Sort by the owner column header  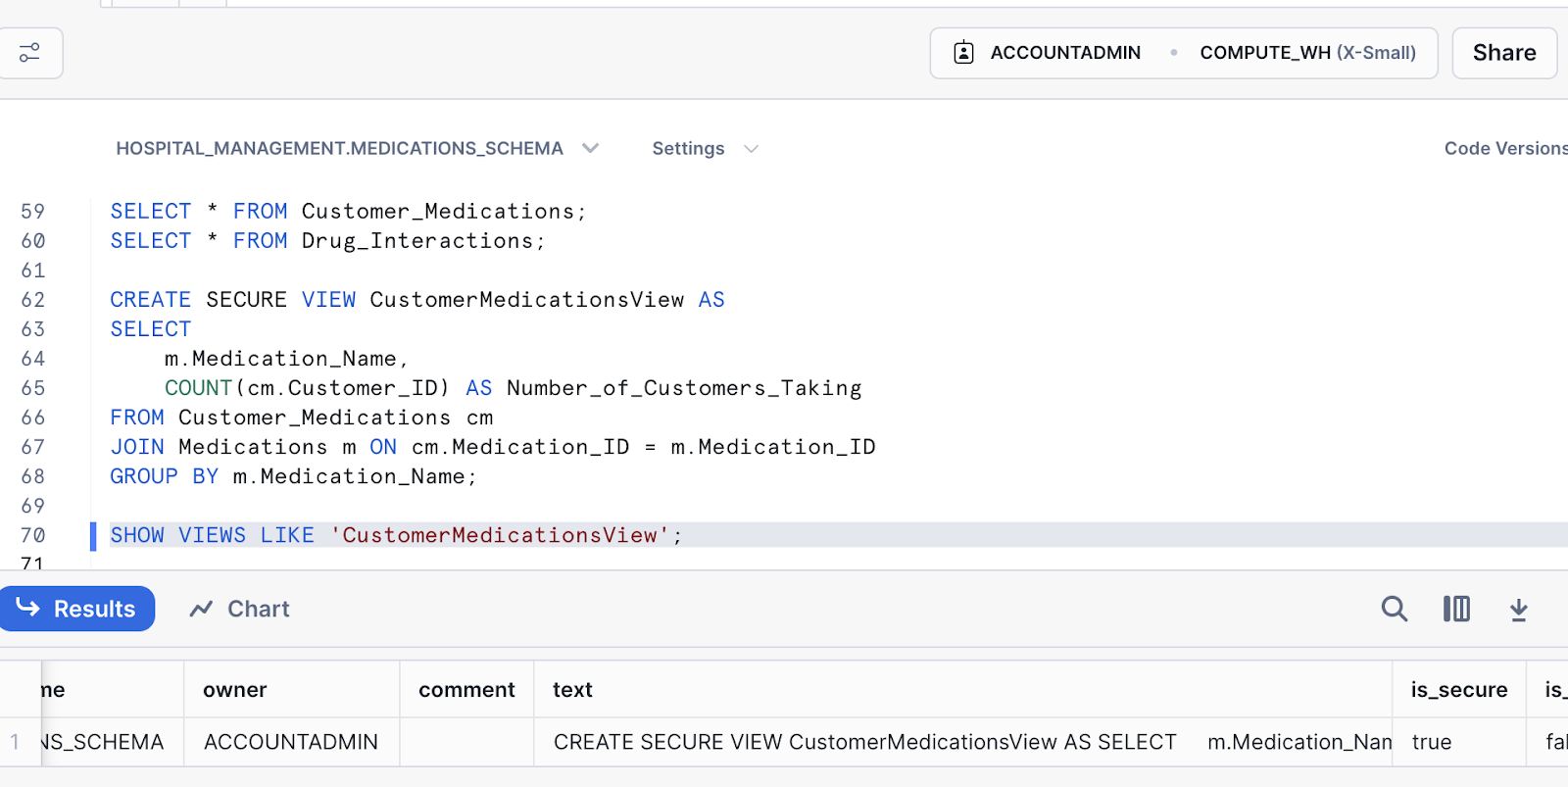click(291, 689)
